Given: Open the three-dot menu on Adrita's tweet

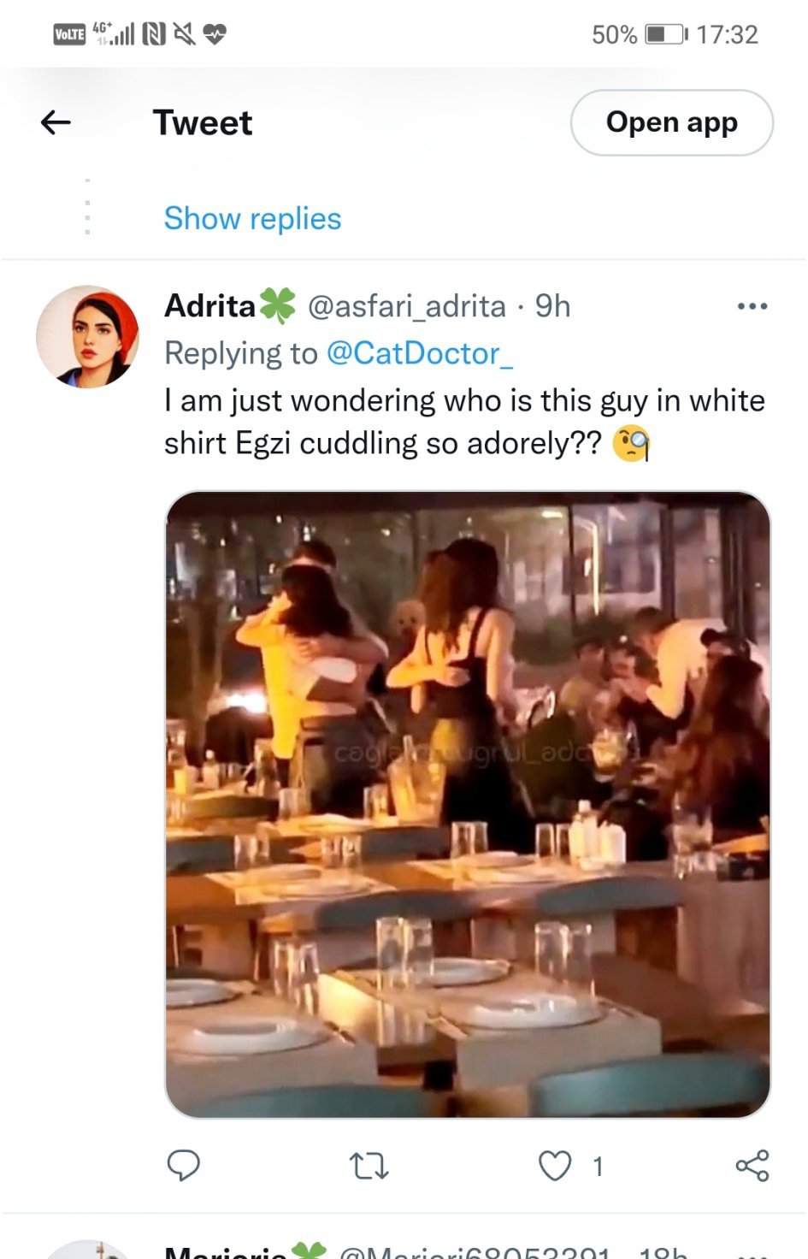Looking at the screenshot, I should pos(752,306).
